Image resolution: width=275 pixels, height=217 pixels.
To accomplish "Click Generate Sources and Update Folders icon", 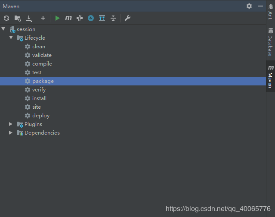I will click(x=18, y=18).
